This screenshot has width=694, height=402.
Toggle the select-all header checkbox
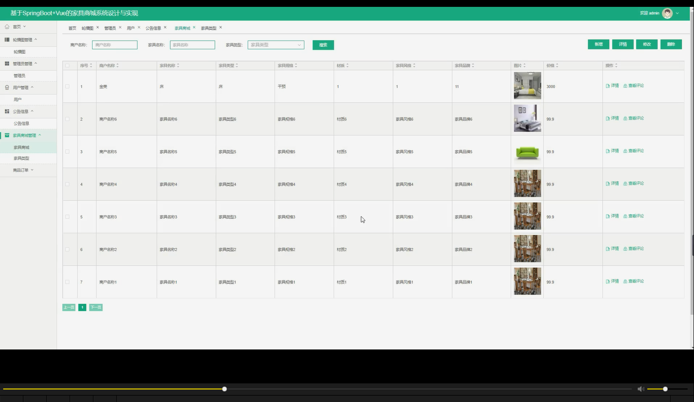[67, 65]
